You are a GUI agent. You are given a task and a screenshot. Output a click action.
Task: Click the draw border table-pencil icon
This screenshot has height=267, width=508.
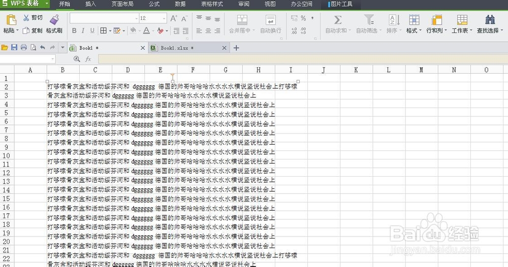117,30
